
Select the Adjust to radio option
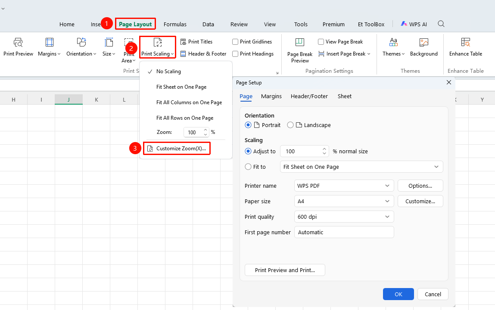tap(248, 152)
